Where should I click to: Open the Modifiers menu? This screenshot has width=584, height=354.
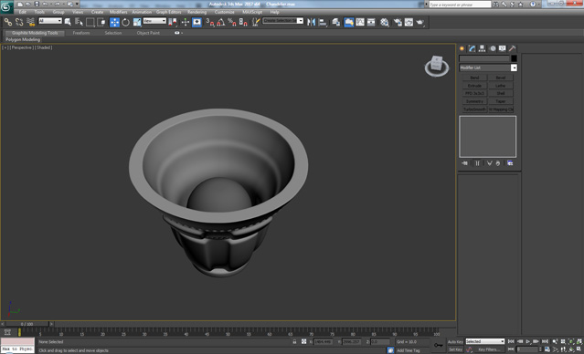119,12
